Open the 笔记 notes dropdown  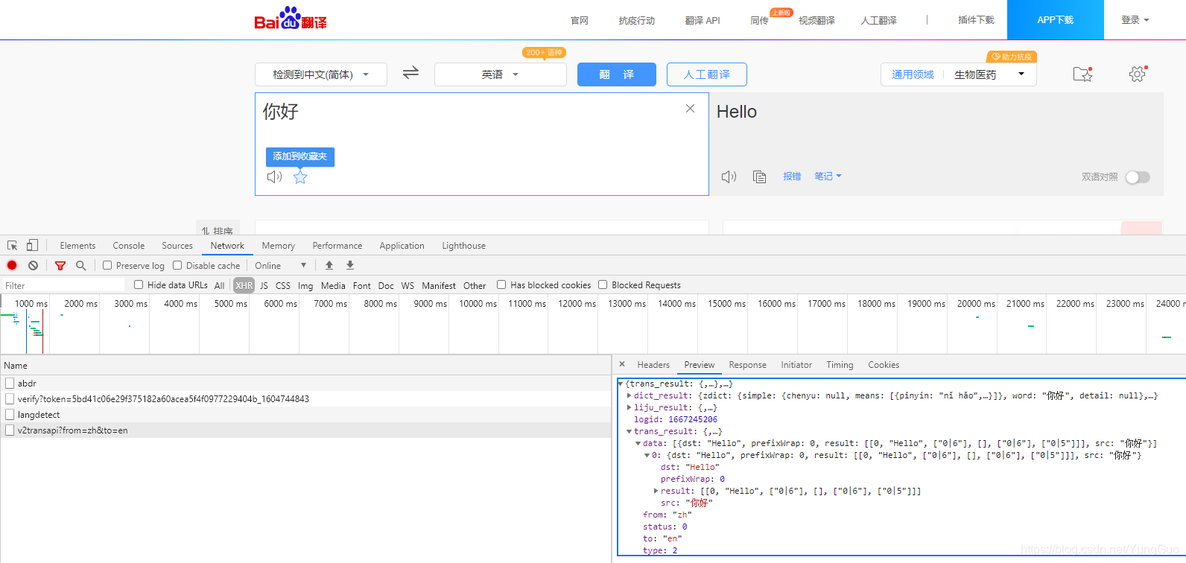[x=828, y=176]
